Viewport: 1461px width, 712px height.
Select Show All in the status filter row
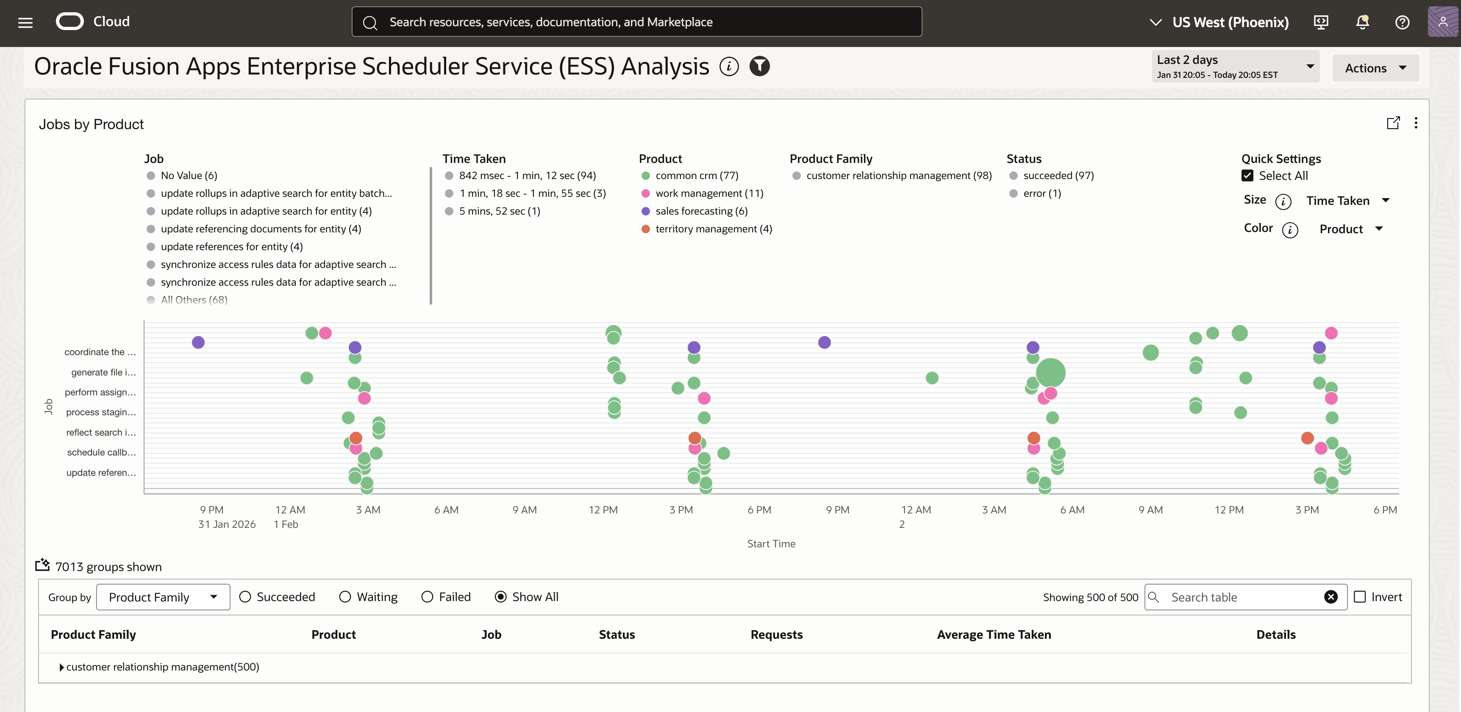pos(501,596)
